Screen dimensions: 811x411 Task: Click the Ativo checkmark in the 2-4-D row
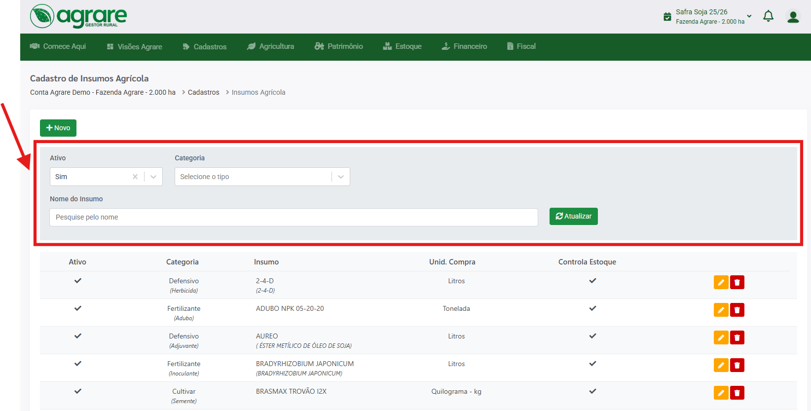pos(78,281)
